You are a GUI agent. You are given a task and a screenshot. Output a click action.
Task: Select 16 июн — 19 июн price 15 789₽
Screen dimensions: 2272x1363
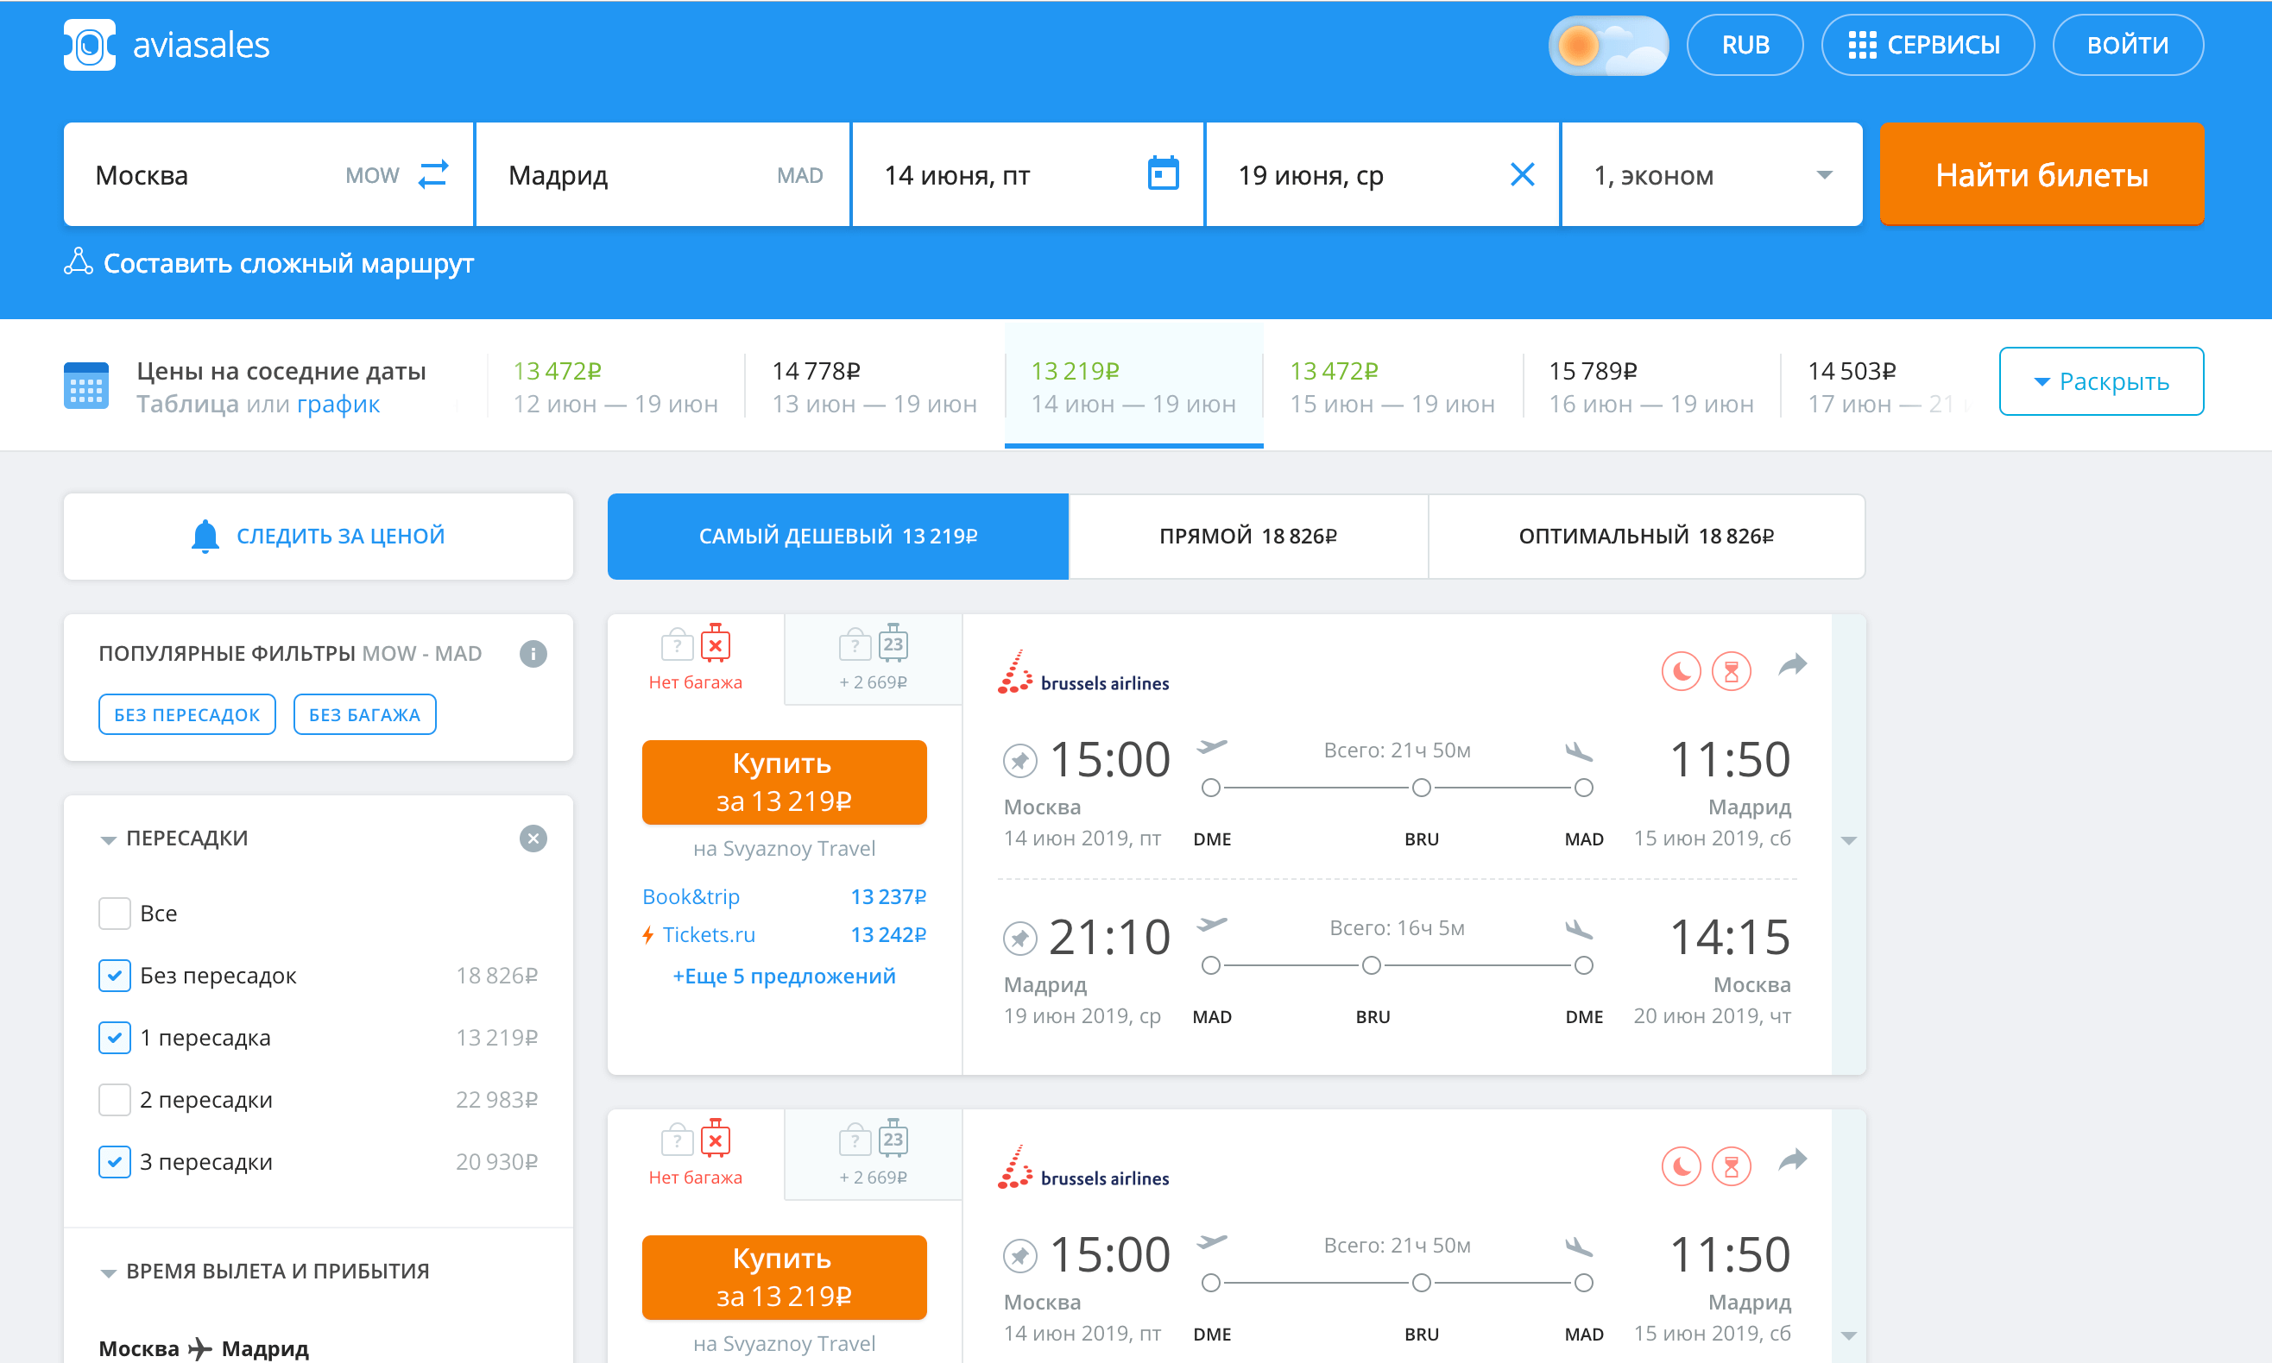click(x=1651, y=386)
